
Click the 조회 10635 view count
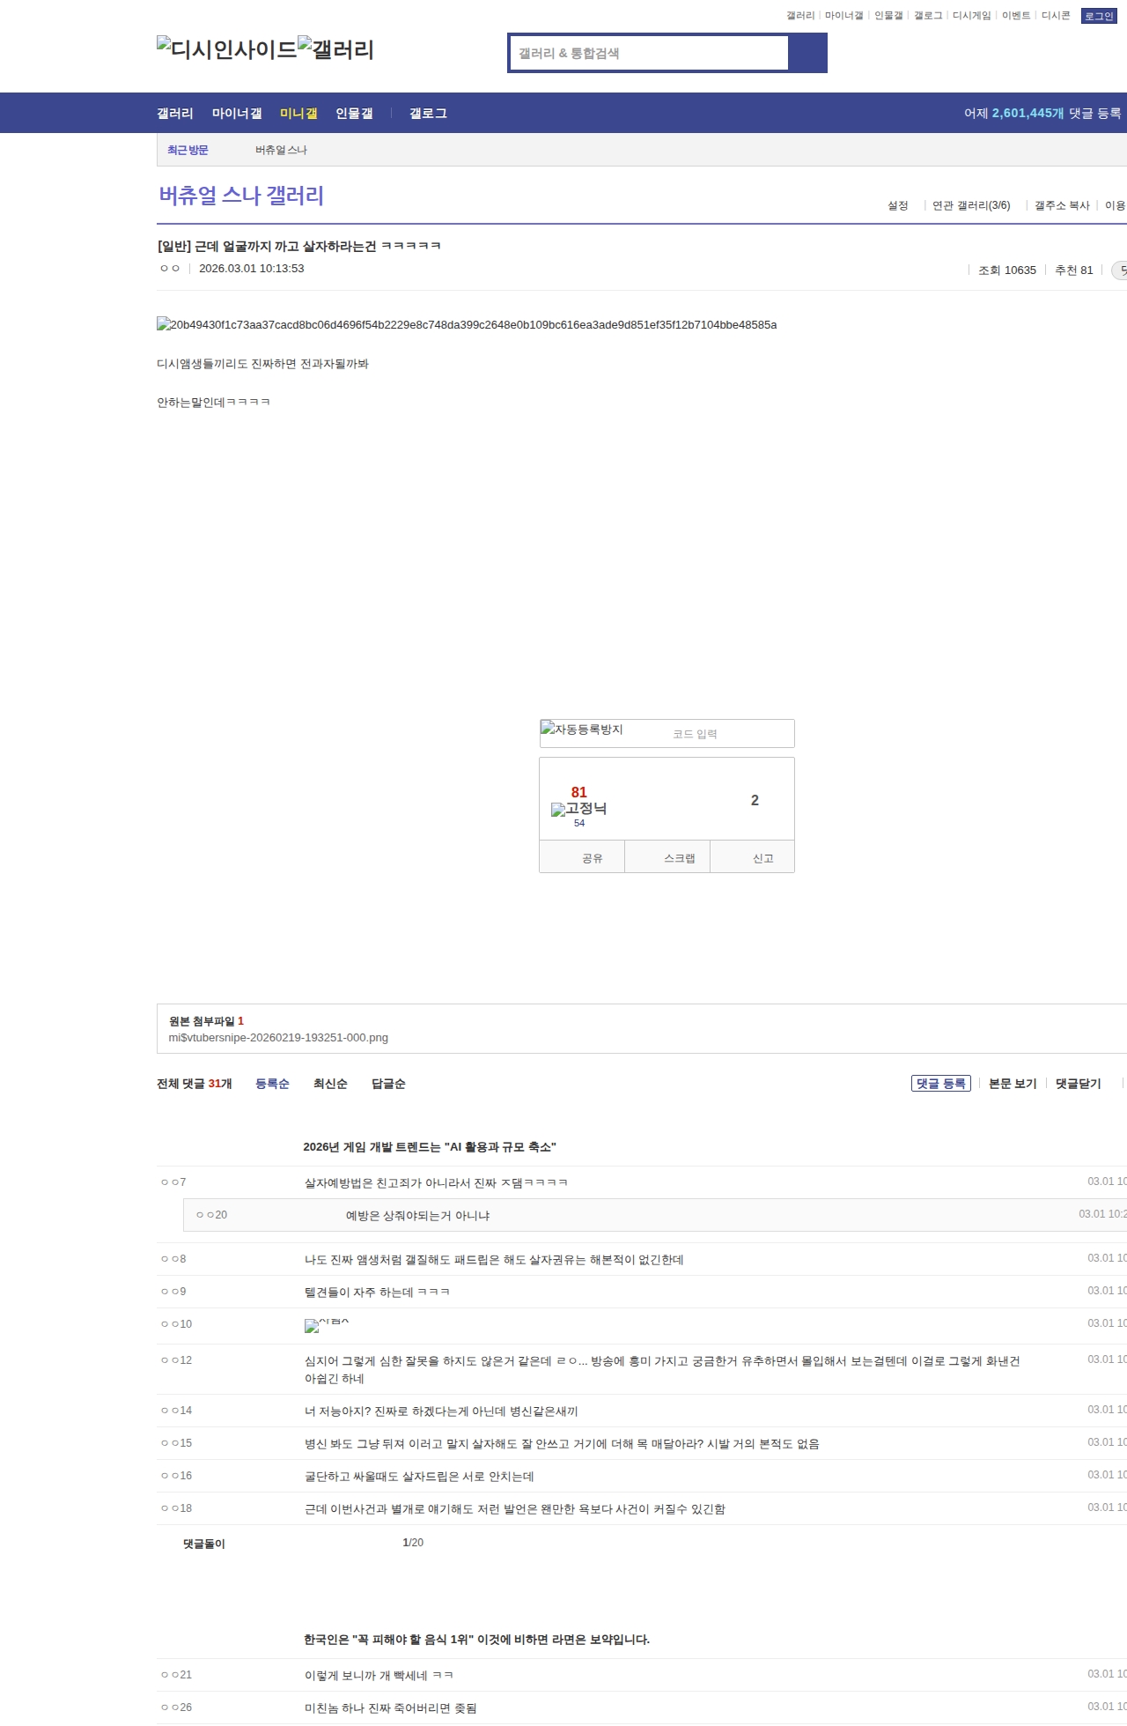1007,270
